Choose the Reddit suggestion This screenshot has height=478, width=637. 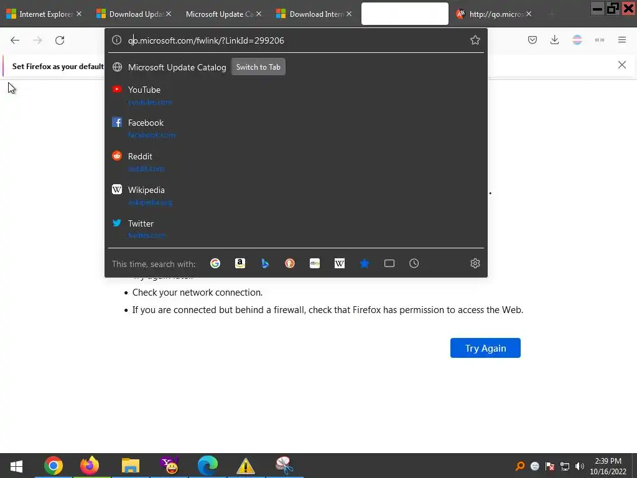click(296, 162)
